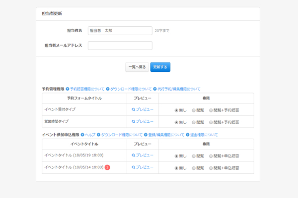Select 閲覧+申込認否 for 18/05/19 event
Image resolution: width=298 pixels, height=198 pixels.
[211, 156]
